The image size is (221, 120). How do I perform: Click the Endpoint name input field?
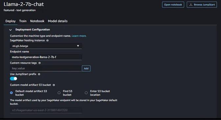tap(46, 57)
